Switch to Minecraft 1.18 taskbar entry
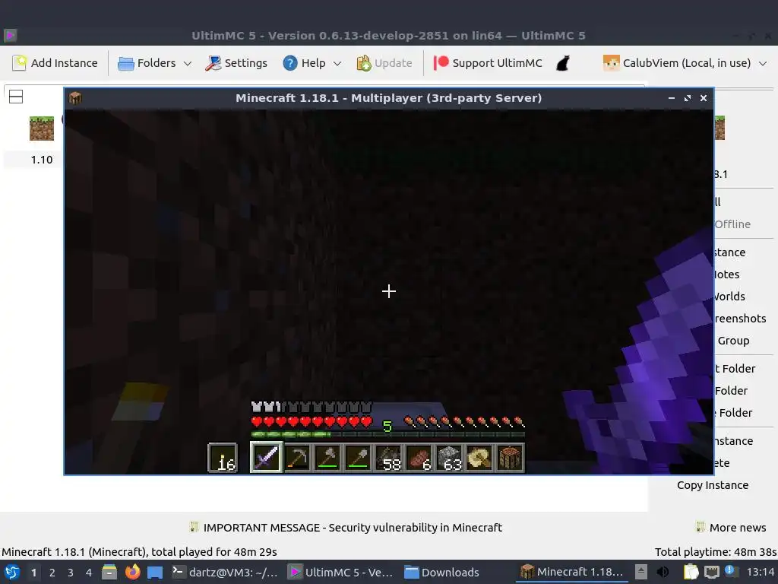 click(571, 572)
